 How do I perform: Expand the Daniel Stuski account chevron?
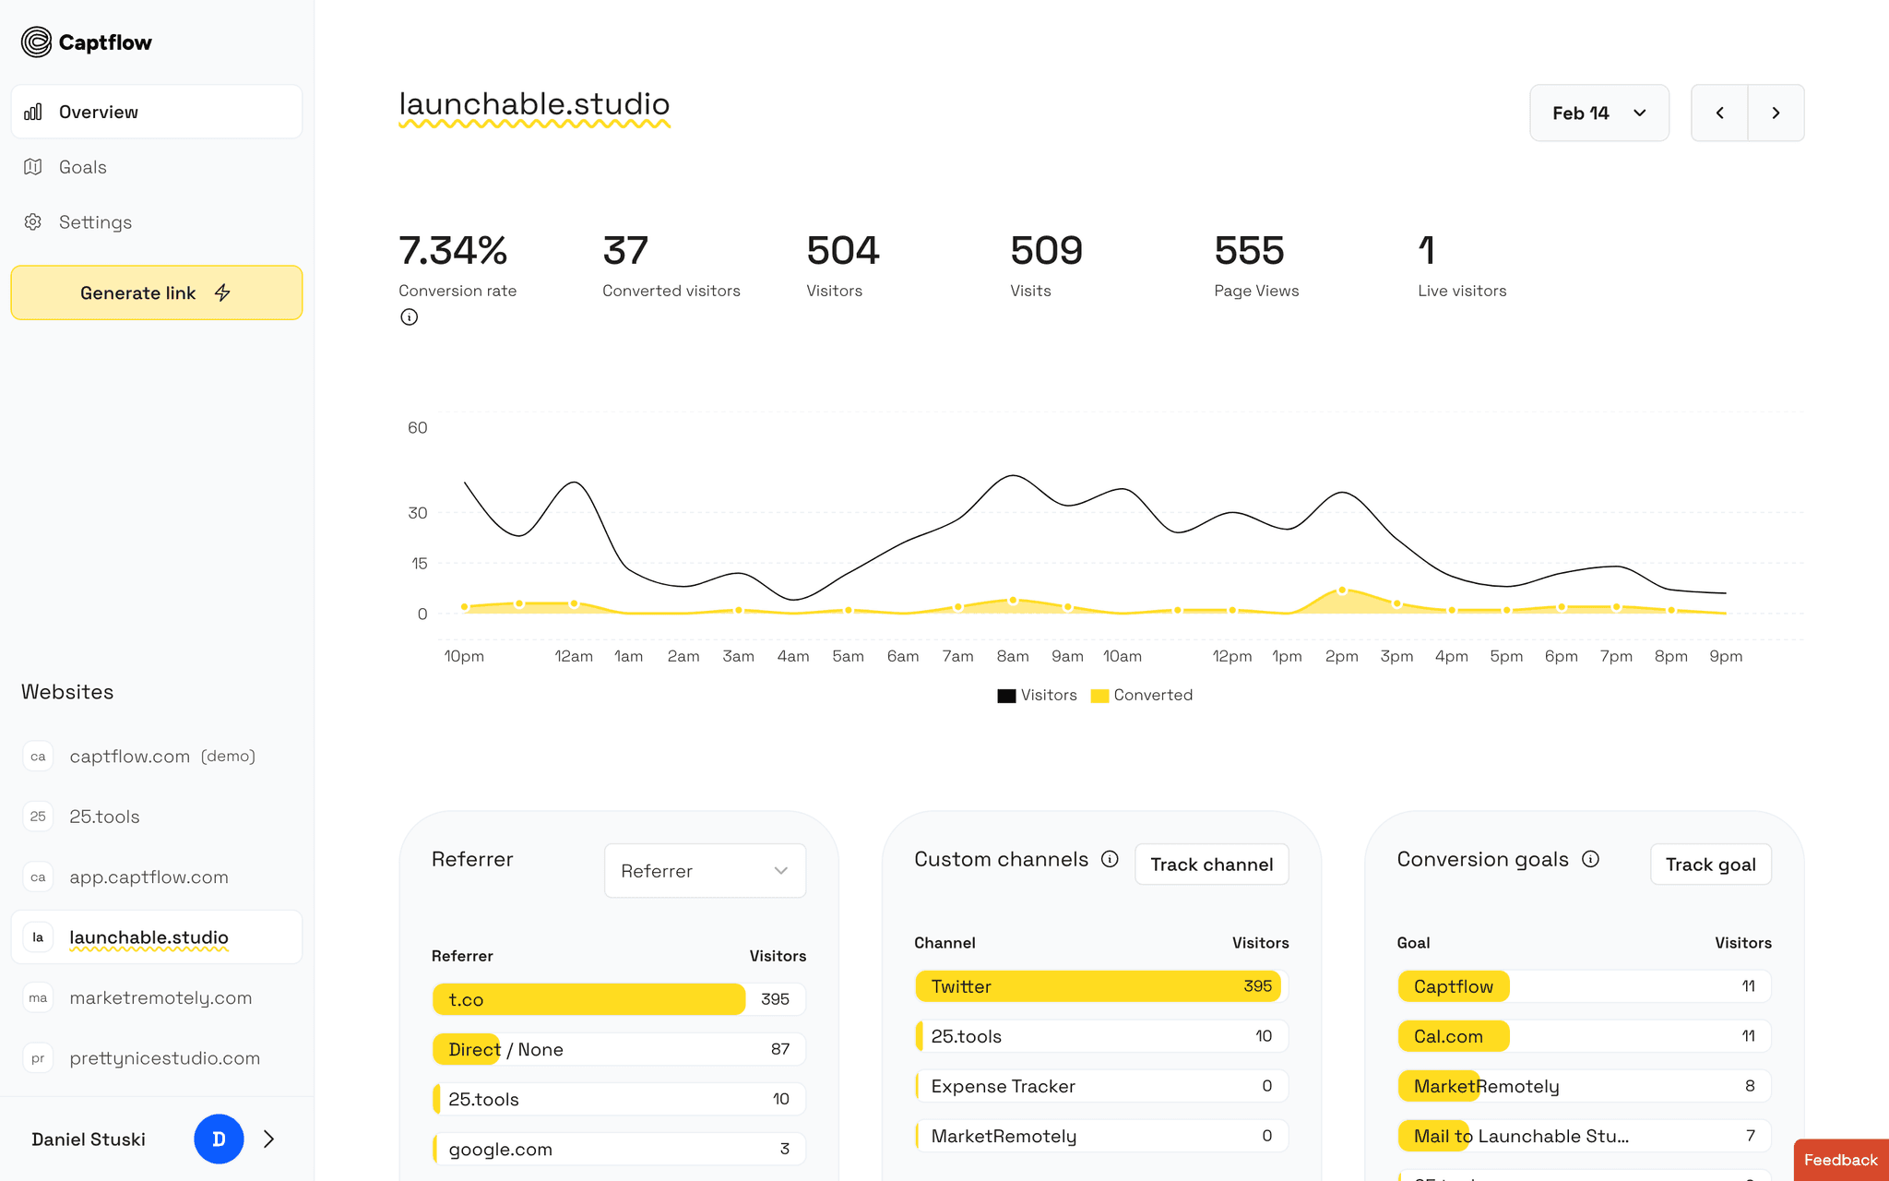(269, 1139)
